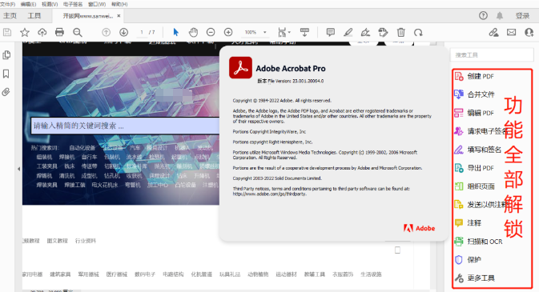The height and width of the screenshot is (292, 539).
Task: Switch to the 工具 tab
Action: click(34, 16)
